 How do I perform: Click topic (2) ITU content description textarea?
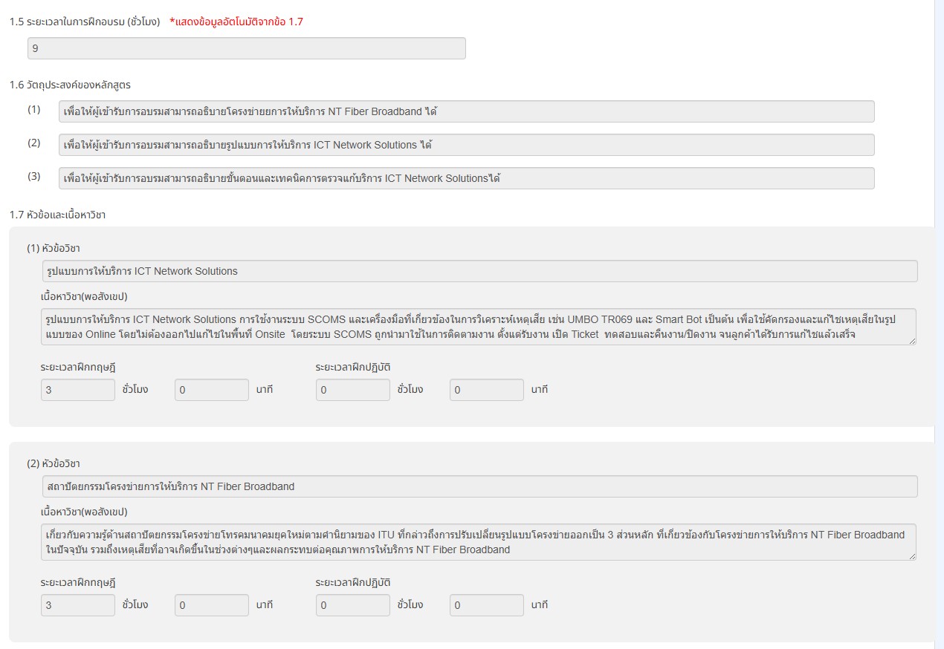479,542
